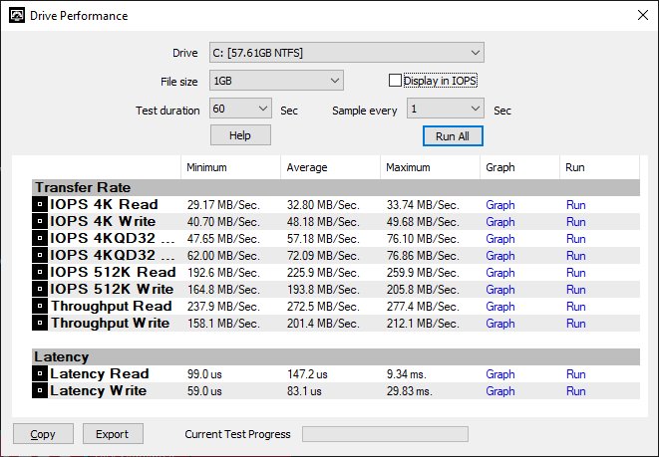Image resolution: width=659 pixels, height=457 pixels.
Task: Click the icon beside Throughput Read
Action: [x=40, y=306]
